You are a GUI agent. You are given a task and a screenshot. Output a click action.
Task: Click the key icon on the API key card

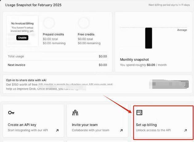(x=11, y=113)
